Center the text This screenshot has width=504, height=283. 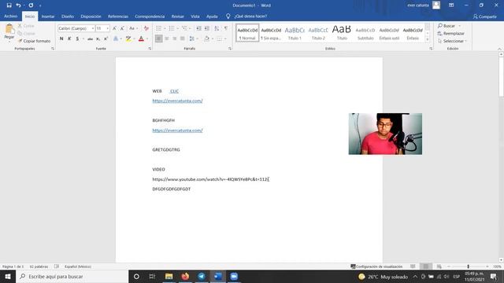167,39
